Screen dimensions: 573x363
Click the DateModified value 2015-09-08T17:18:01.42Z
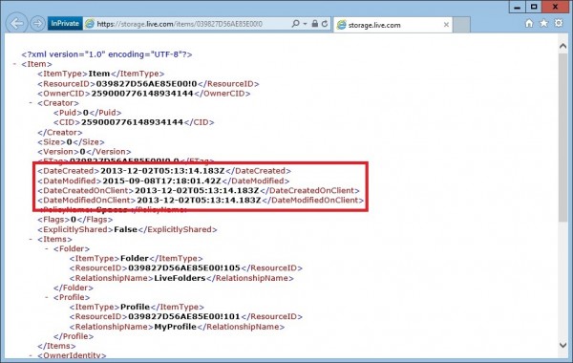(x=161, y=181)
